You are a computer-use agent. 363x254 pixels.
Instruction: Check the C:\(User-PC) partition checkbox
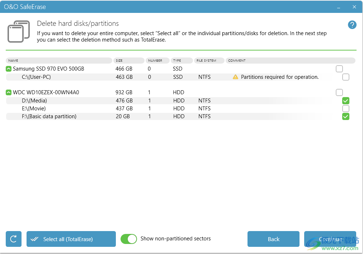pyautogui.click(x=346, y=77)
